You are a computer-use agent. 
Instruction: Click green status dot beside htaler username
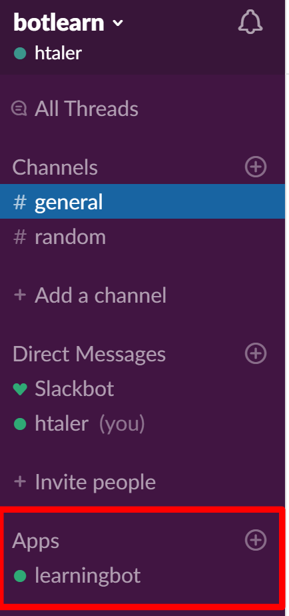[20, 53]
